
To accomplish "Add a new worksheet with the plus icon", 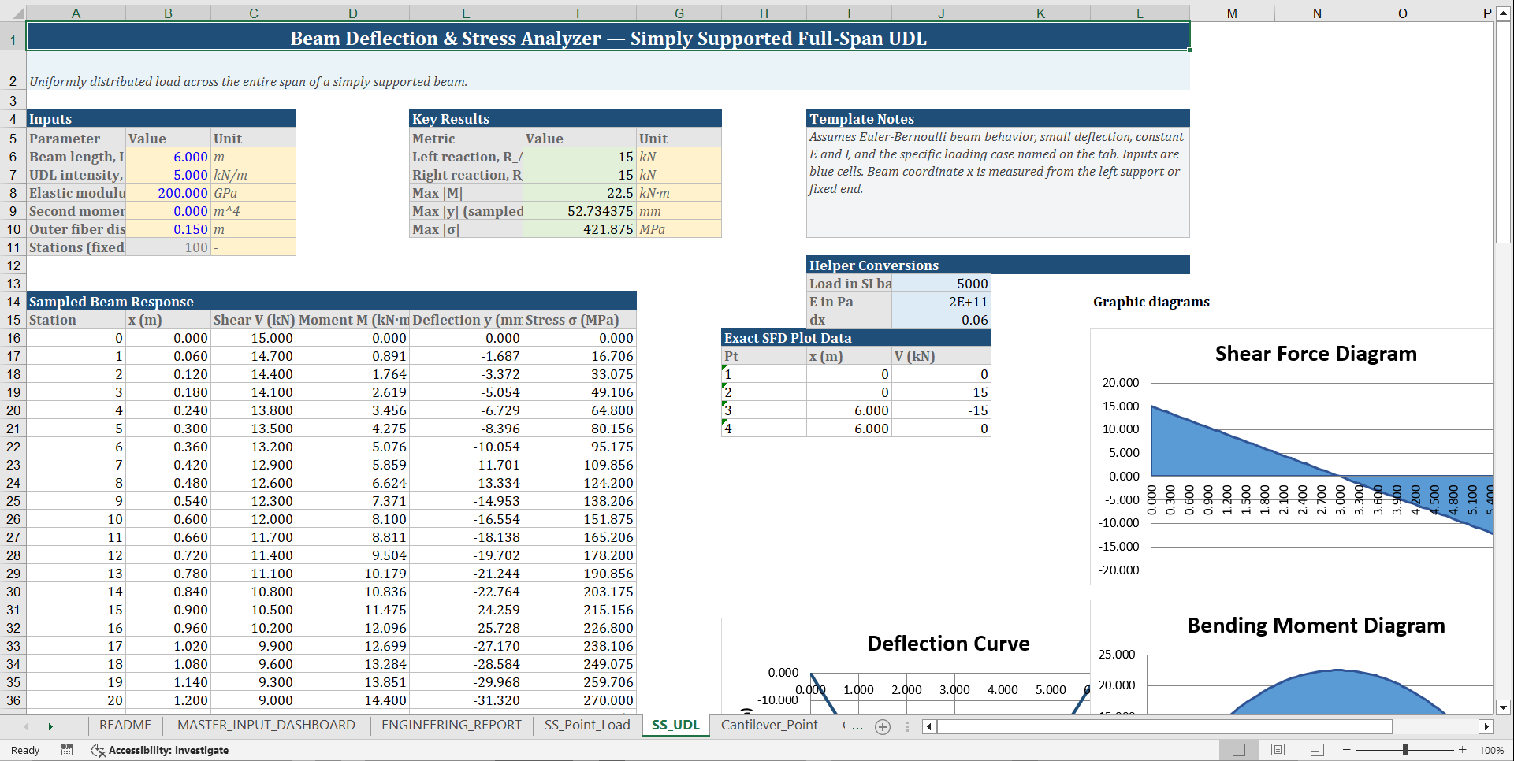I will pyautogui.click(x=882, y=726).
